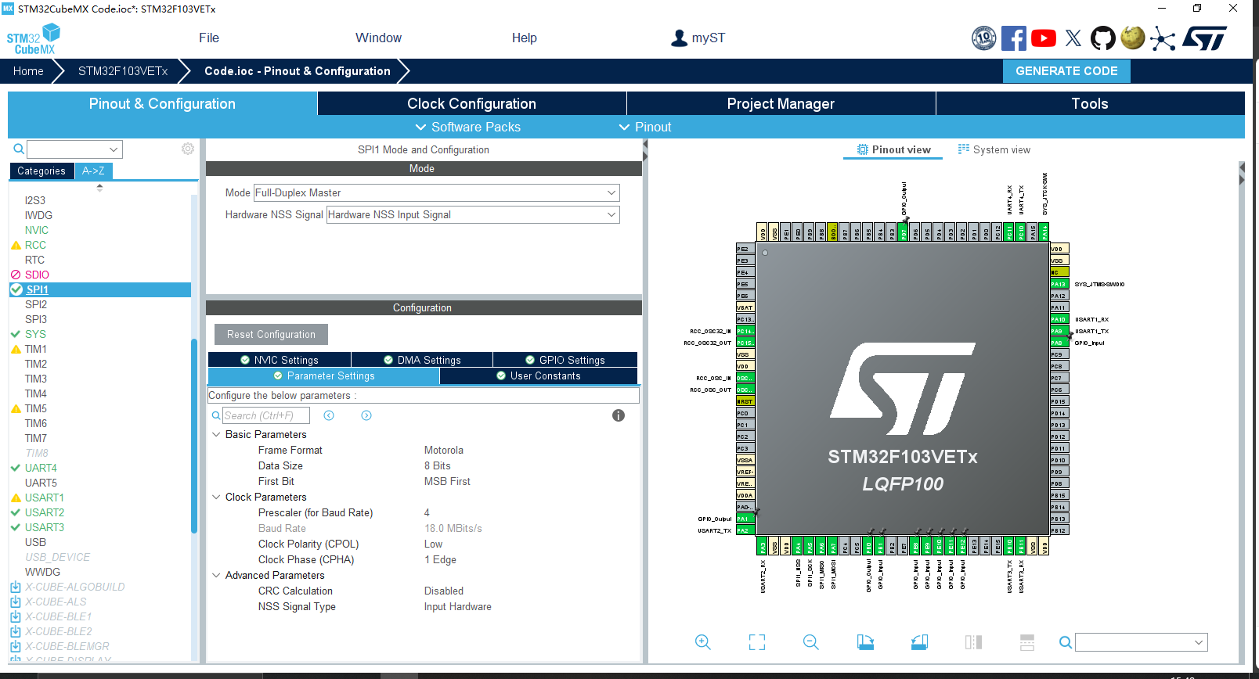Zoom out of the pinout view
Screen dimensions: 1259x679
click(x=811, y=642)
